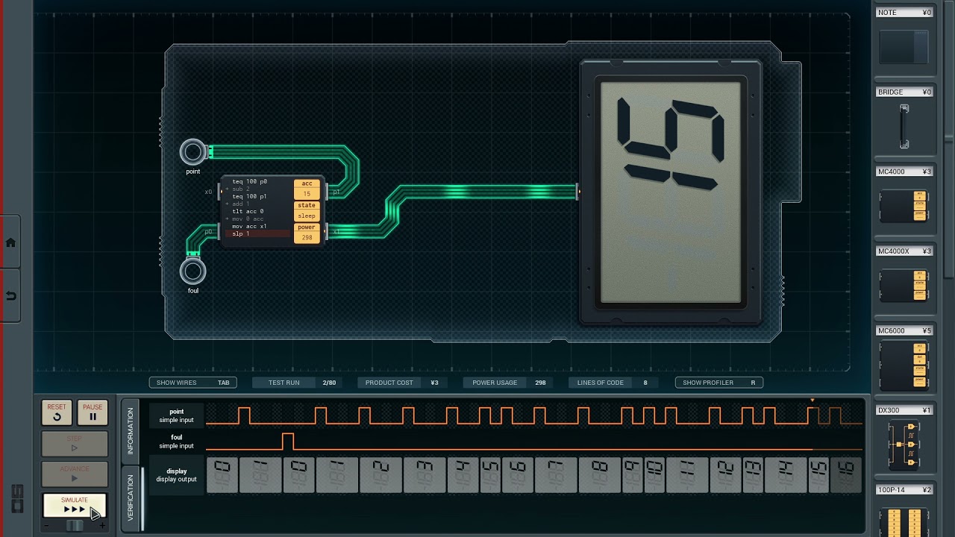This screenshot has width=955, height=537.
Task: Click the 'foul simple input' signal label
Action: 176,442
